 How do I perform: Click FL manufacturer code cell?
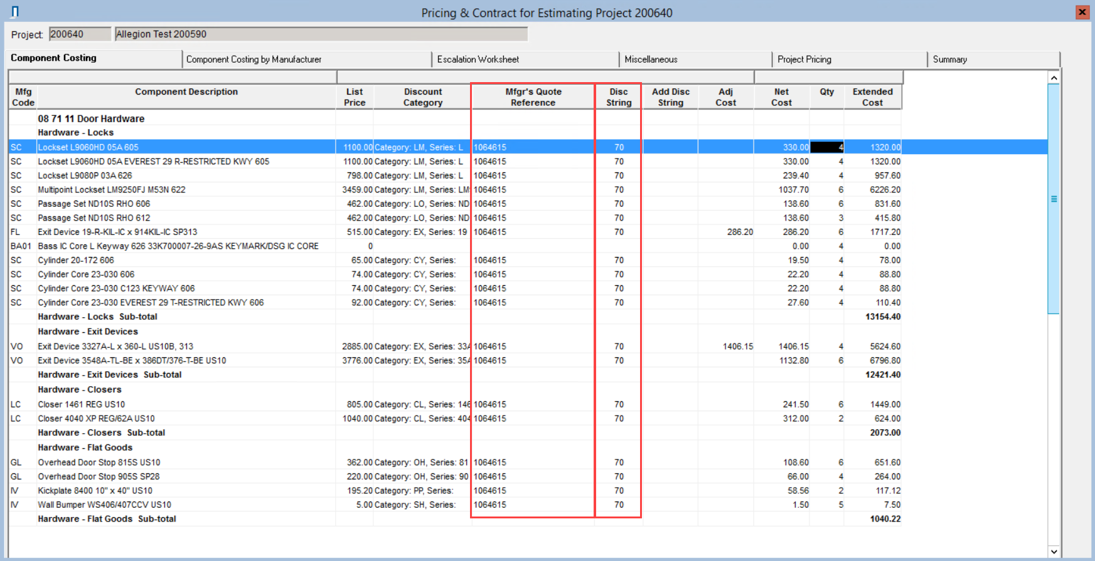pyautogui.click(x=23, y=232)
